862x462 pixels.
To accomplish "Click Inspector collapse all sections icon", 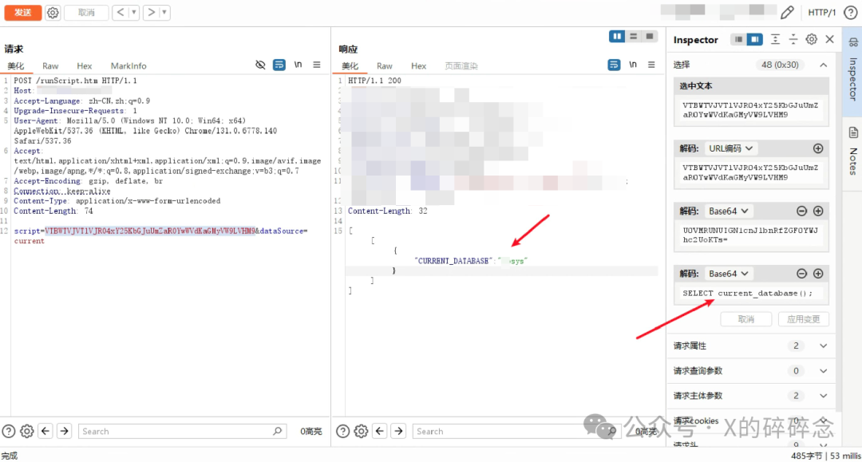I will pyautogui.click(x=793, y=39).
